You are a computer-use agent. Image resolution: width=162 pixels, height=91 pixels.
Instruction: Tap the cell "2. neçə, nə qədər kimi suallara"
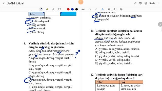pyautogui.click(x=131, y=87)
